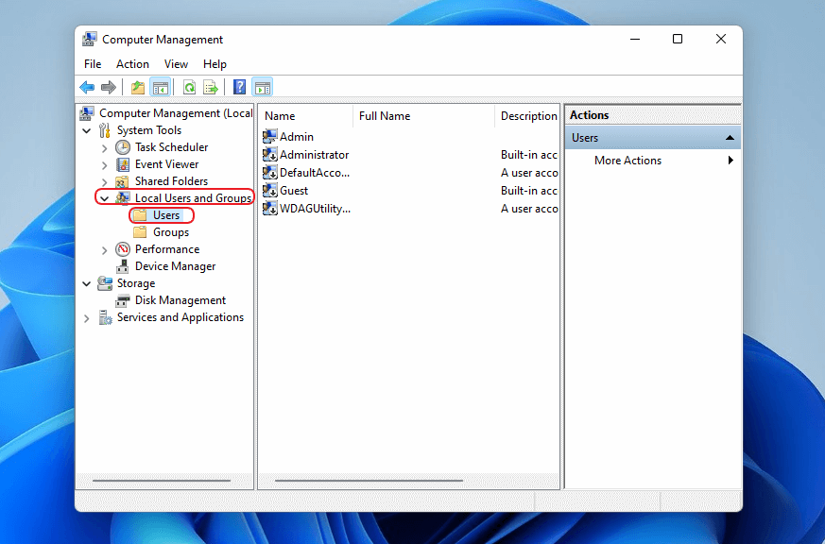
Task: Expand the Performance tree node
Action: pos(104,249)
